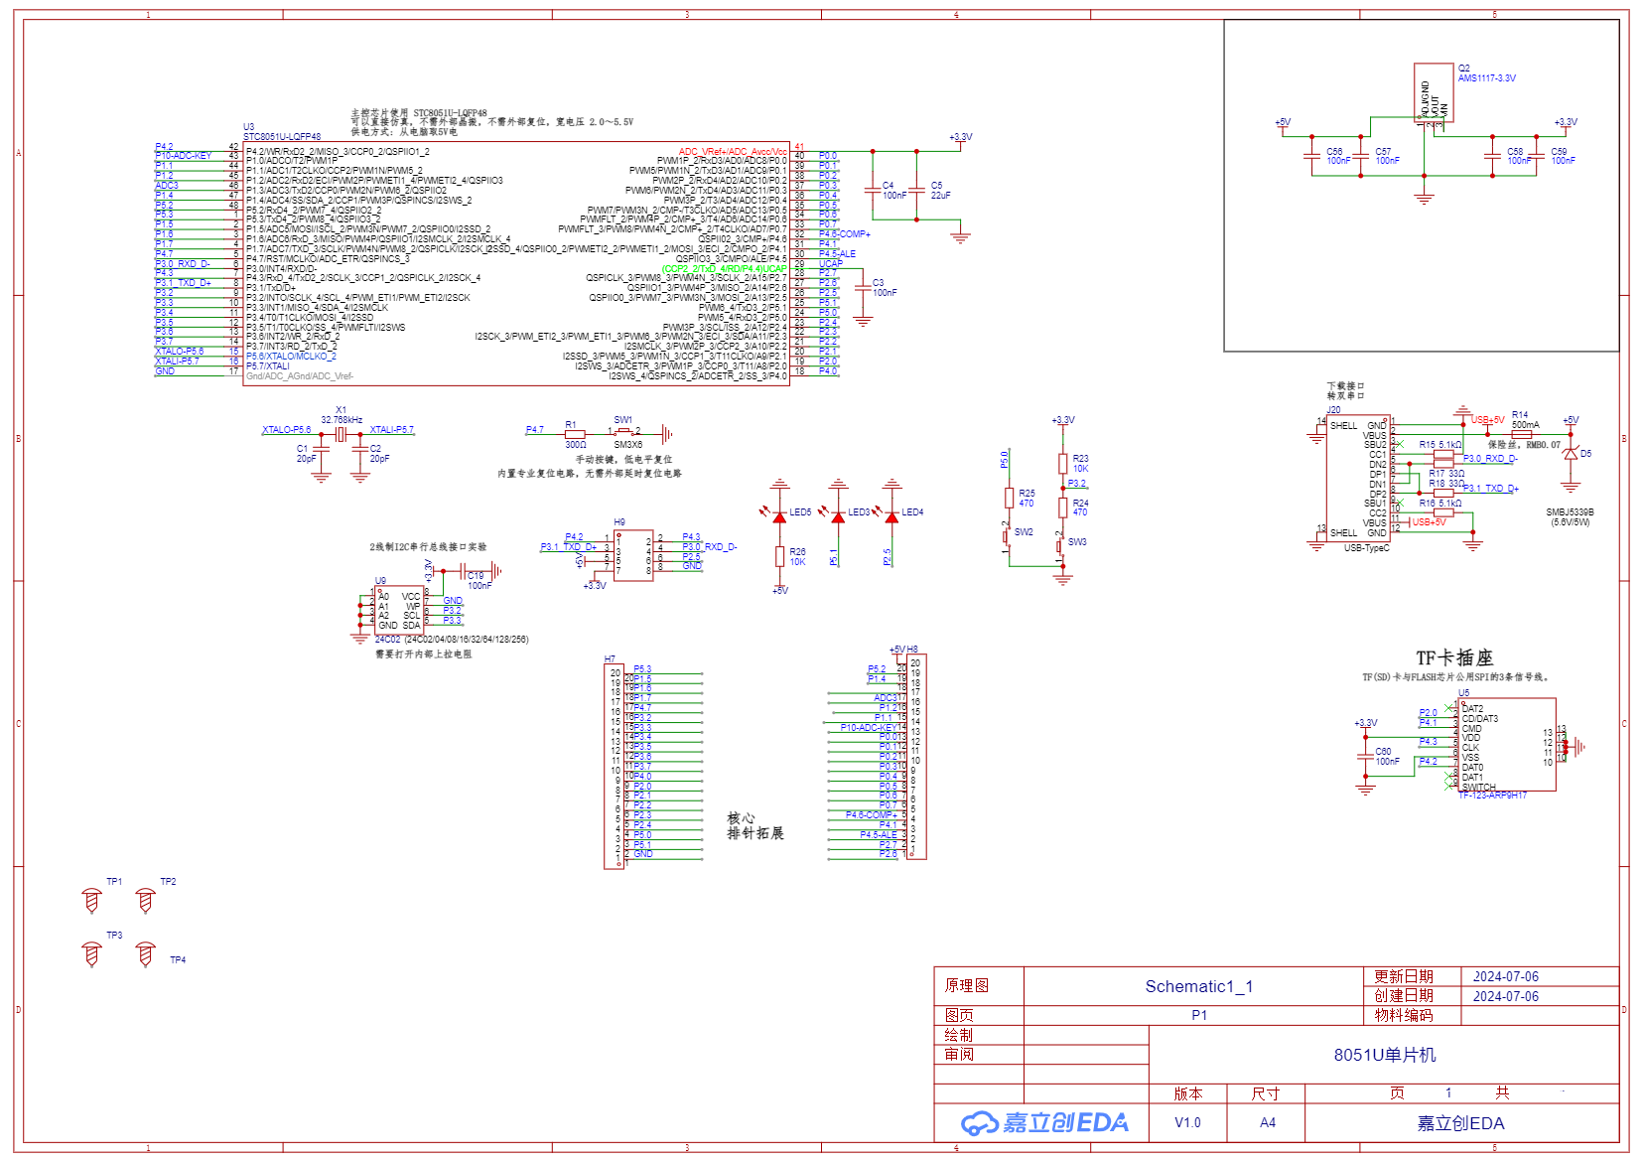Click the SW2 switch symbol

point(1008,537)
